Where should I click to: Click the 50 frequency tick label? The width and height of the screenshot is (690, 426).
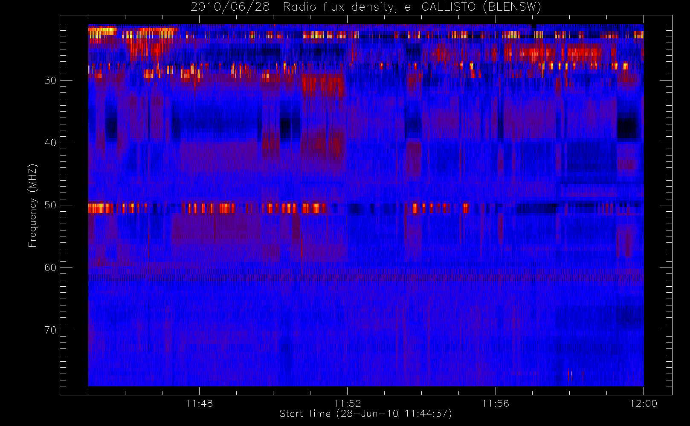click(x=50, y=205)
